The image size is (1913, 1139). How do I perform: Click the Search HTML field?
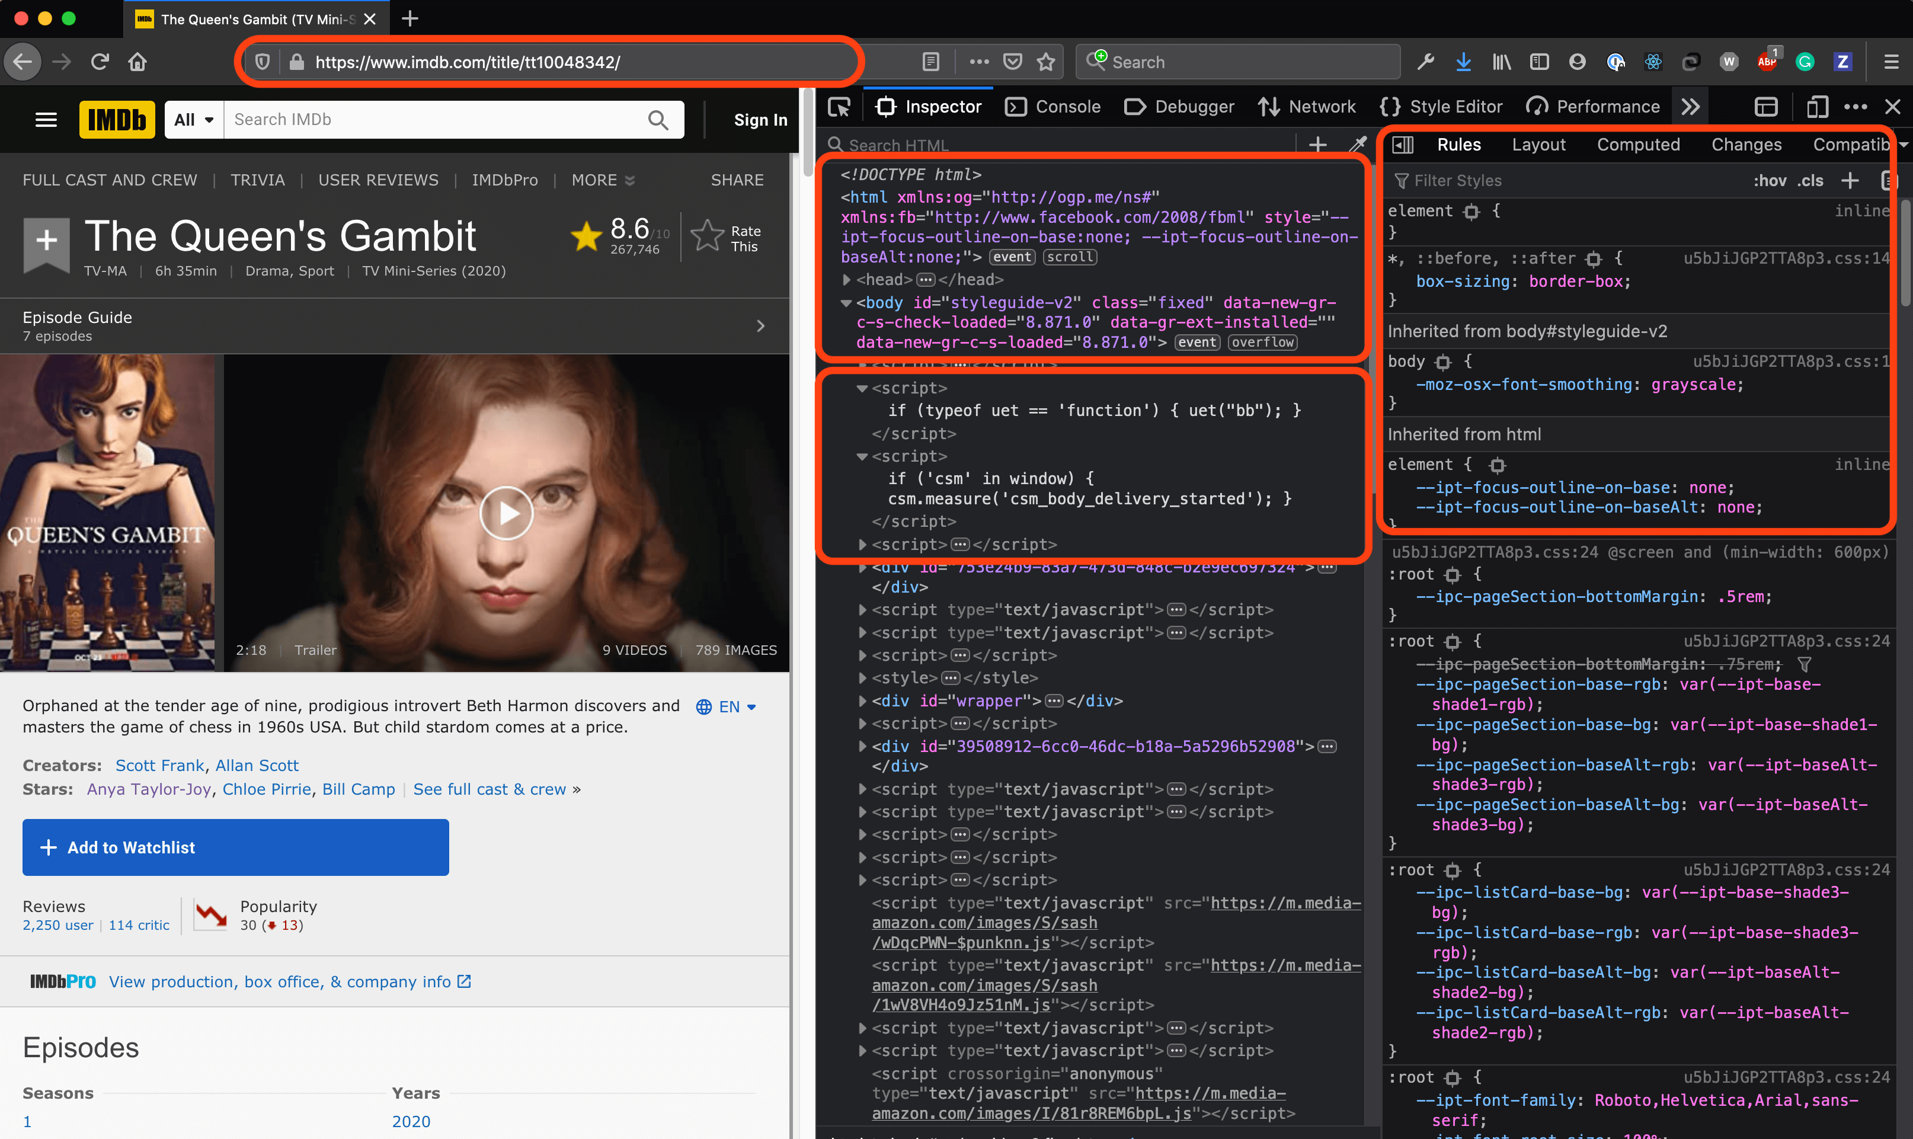click(1059, 145)
